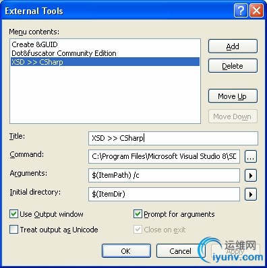Browse for command with ellipsis button
Viewport: 267px width, 268px height.
(x=251, y=157)
